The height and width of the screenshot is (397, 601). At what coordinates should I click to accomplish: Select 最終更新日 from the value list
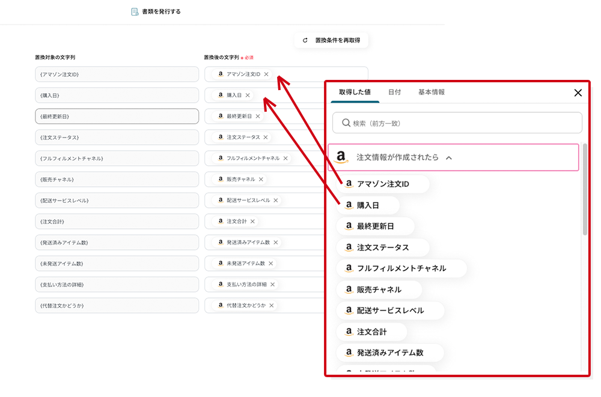[x=375, y=226]
